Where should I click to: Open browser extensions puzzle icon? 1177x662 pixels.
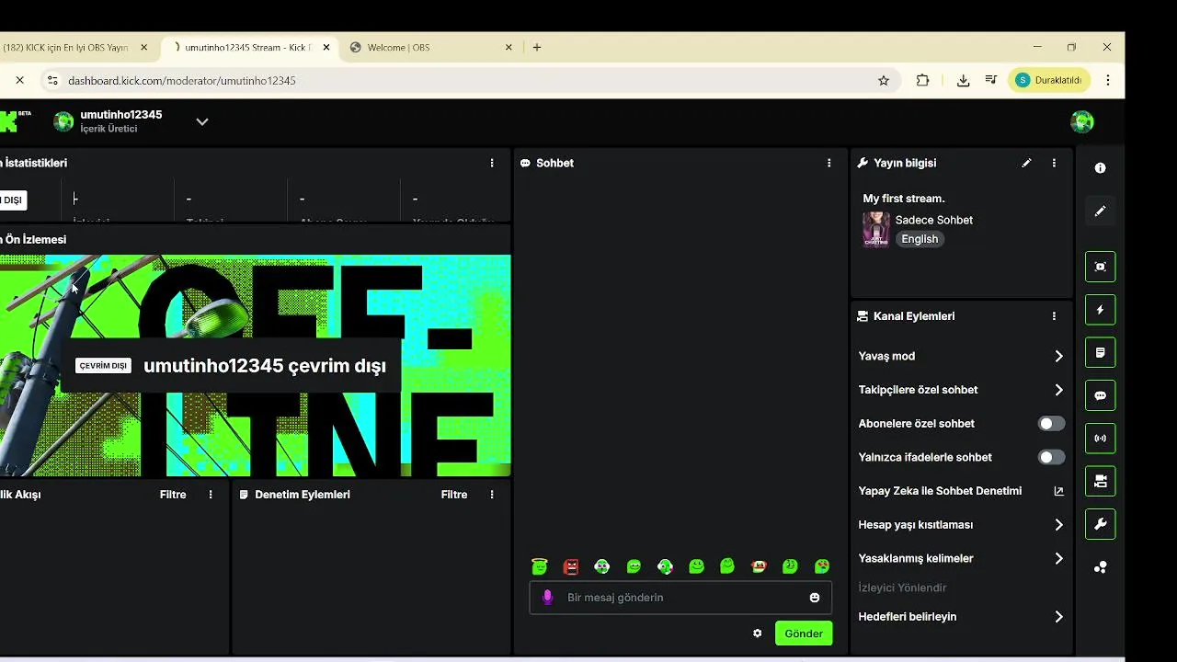pos(923,81)
